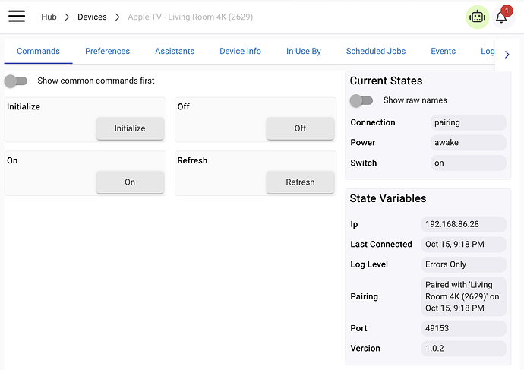
Task: Select the Ip value 192.168.86.28
Action: tap(463, 224)
